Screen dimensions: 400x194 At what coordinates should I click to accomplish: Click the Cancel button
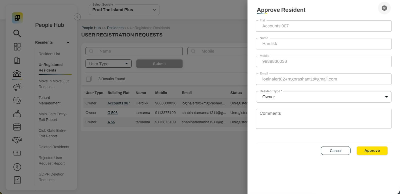pos(335,151)
